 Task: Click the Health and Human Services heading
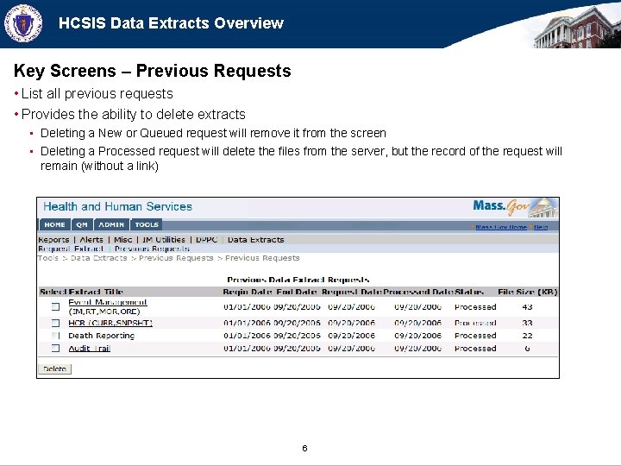click(x=117, y=206)
